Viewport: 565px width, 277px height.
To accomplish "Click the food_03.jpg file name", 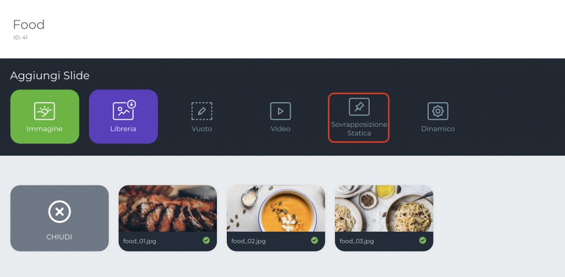I will 356,241.
